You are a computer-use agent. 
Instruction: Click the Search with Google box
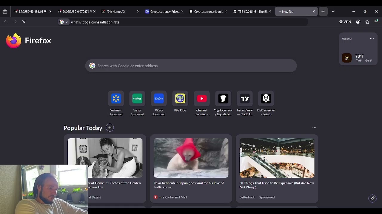click(191, 66)
